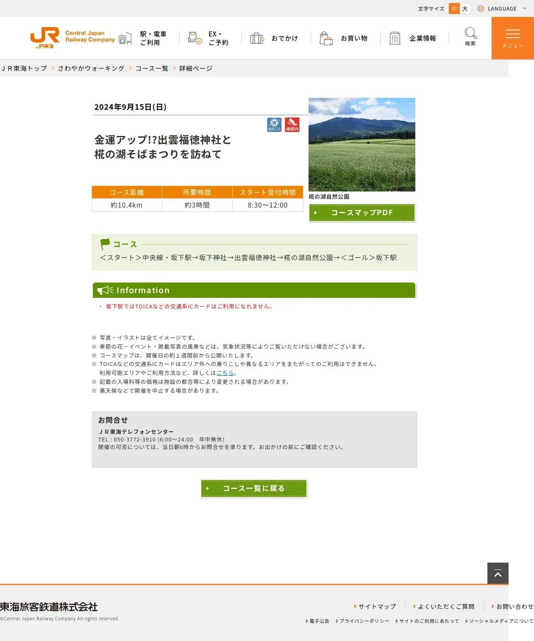Open the 椛の湖自然公園 buckwheat field photo
534x641 pixels.
(362, 144)
